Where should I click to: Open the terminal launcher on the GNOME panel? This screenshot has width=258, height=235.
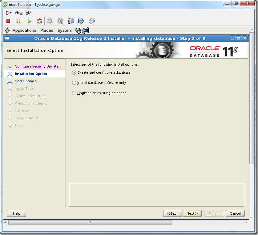click(x=85, y=31)
